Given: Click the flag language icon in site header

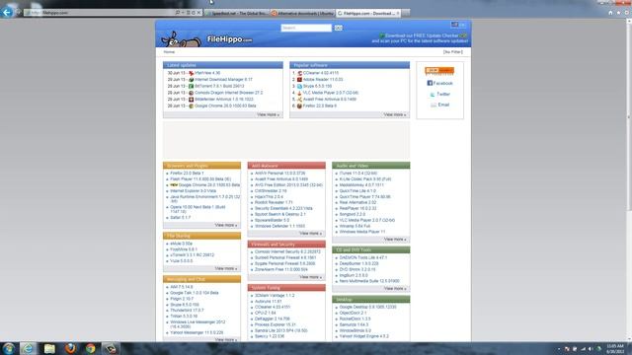Looking at the screenshot, I should (454, 25).
